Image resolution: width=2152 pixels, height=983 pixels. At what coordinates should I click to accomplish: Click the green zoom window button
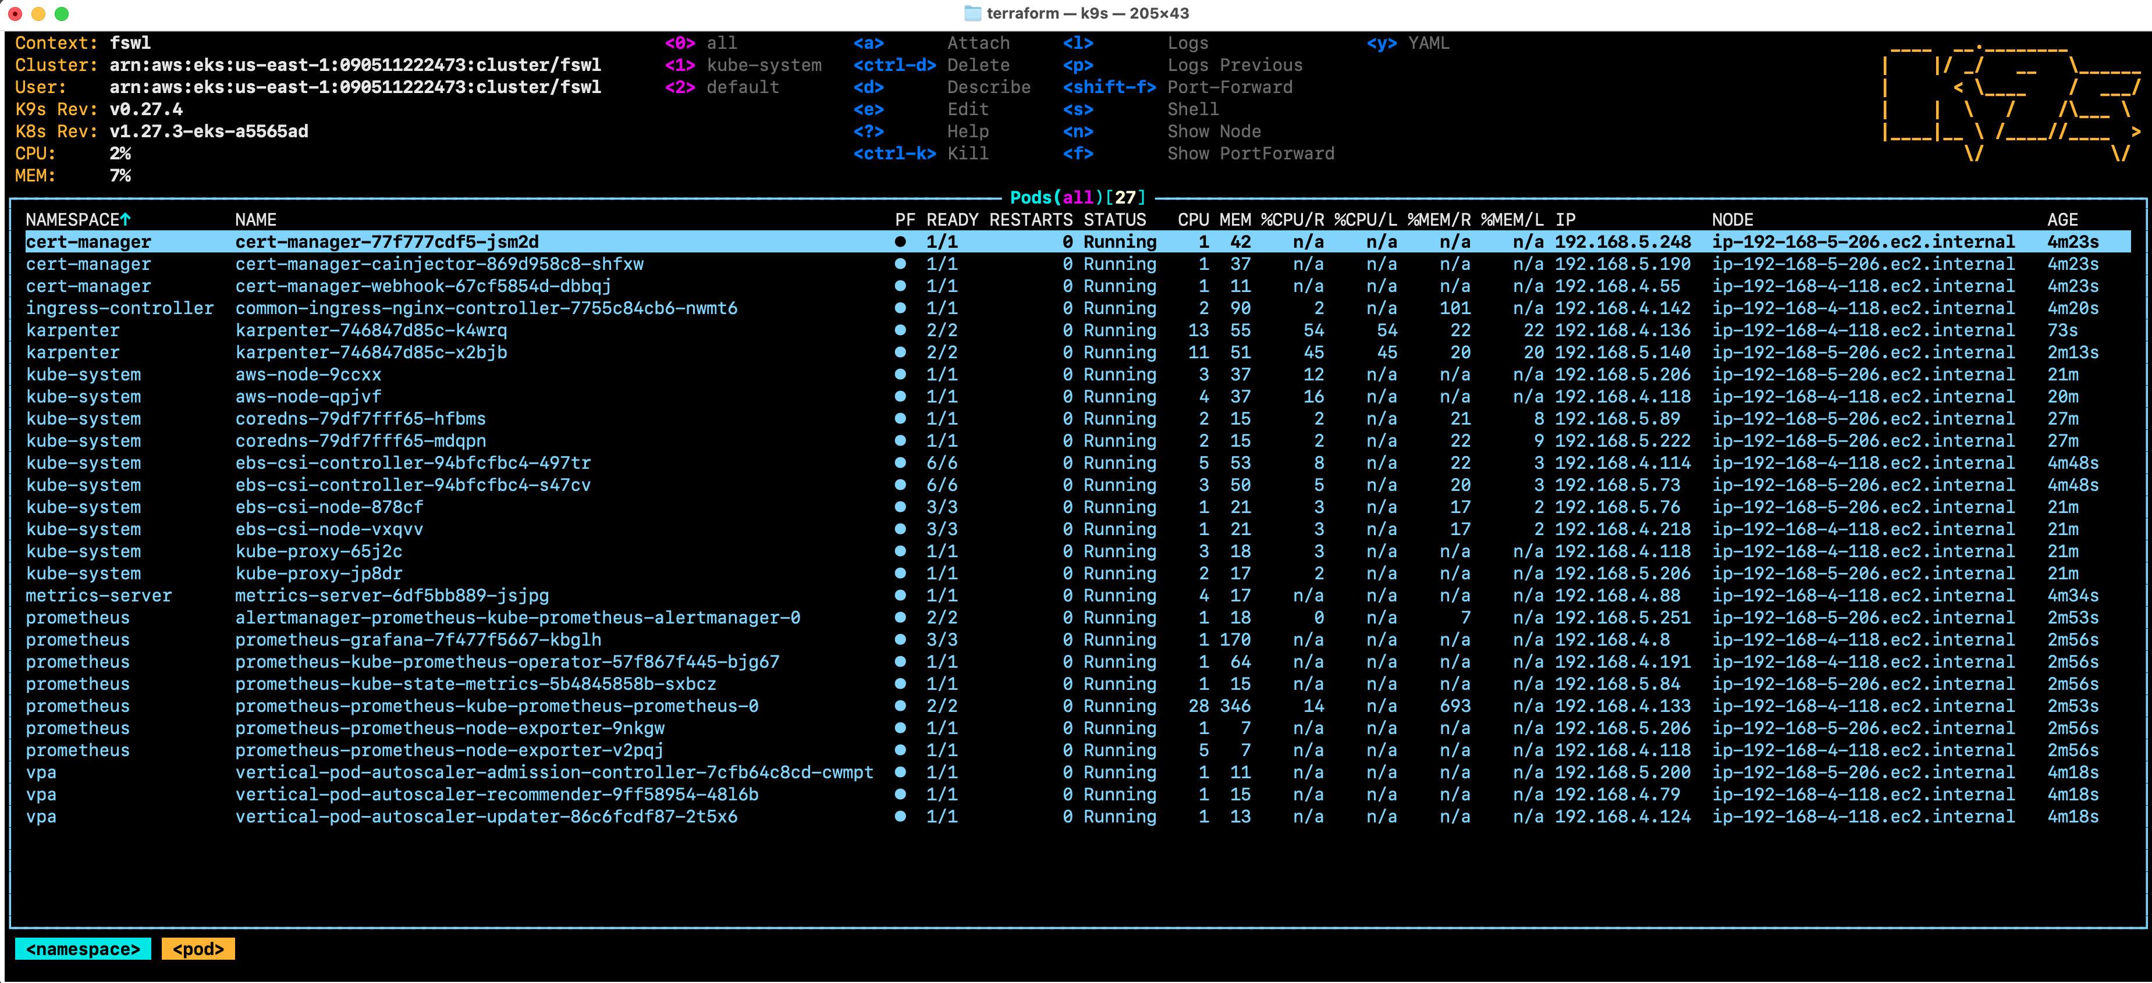coord(61,13)
